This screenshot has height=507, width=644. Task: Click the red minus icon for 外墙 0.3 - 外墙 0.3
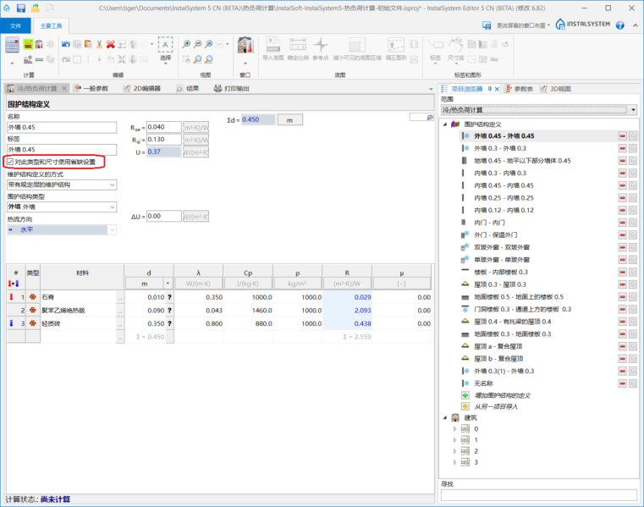point(622,148)
